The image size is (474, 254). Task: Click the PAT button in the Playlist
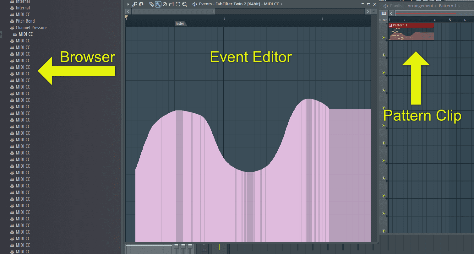pyautogui.click(x=384, y=19)
